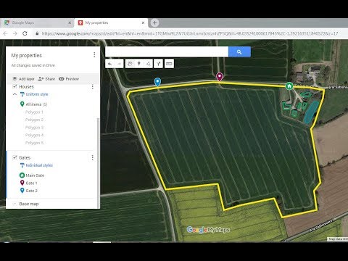This screenshot has width=348, height=261.
Task: Click the Houses layer name
Action: click(26, 86)
